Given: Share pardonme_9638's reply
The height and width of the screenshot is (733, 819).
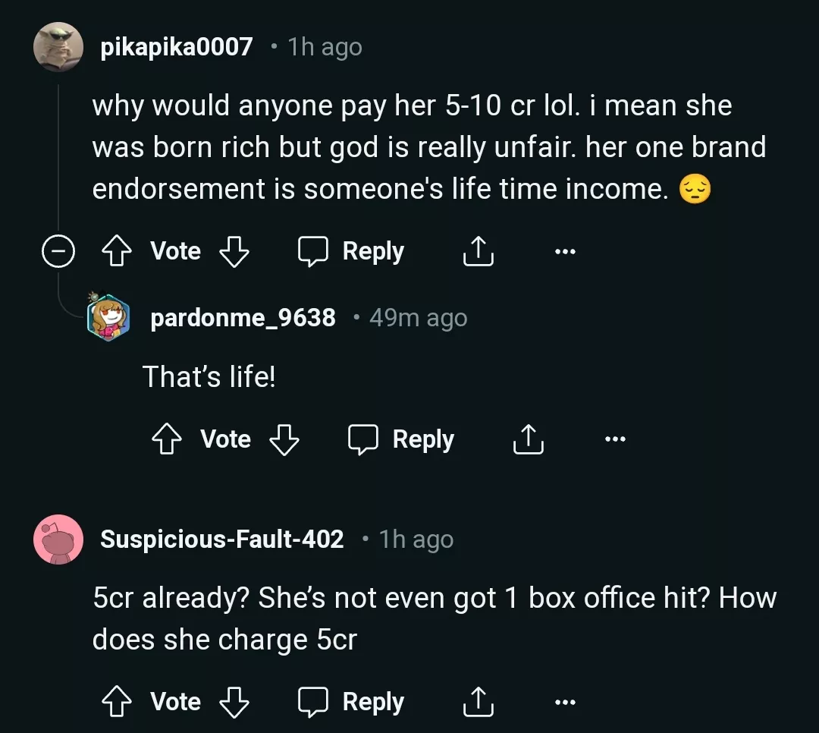Looking at the screenshot, I should (528, 439).
